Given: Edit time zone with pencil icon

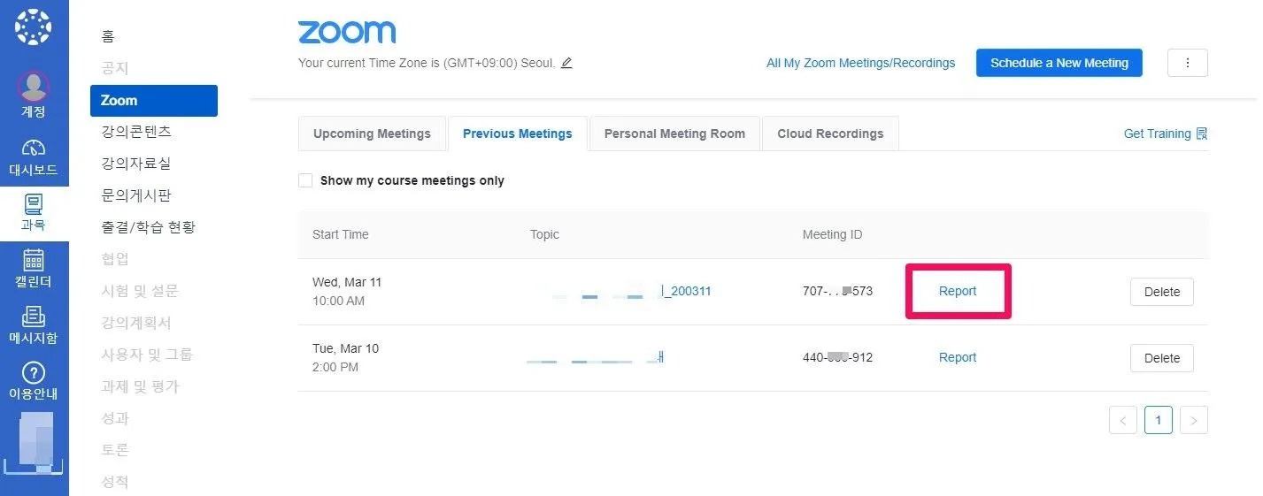Looking at the screenshot, I should (x=566, y=63).
